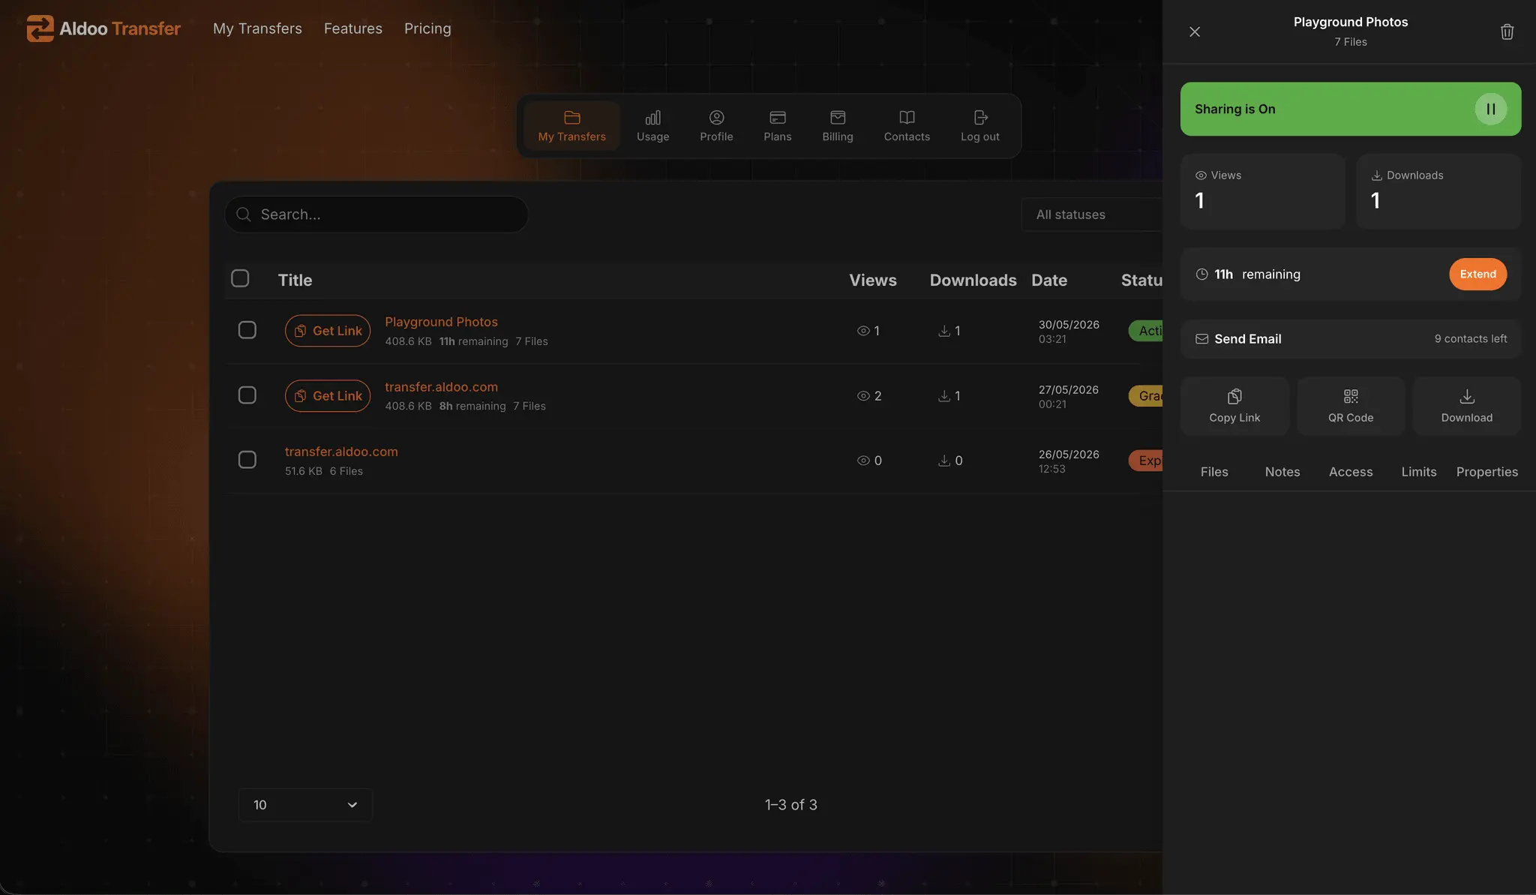1536x895 pixels.
Task: Toggle the select-all checkbox in header
Action: [x=240, y=278]
